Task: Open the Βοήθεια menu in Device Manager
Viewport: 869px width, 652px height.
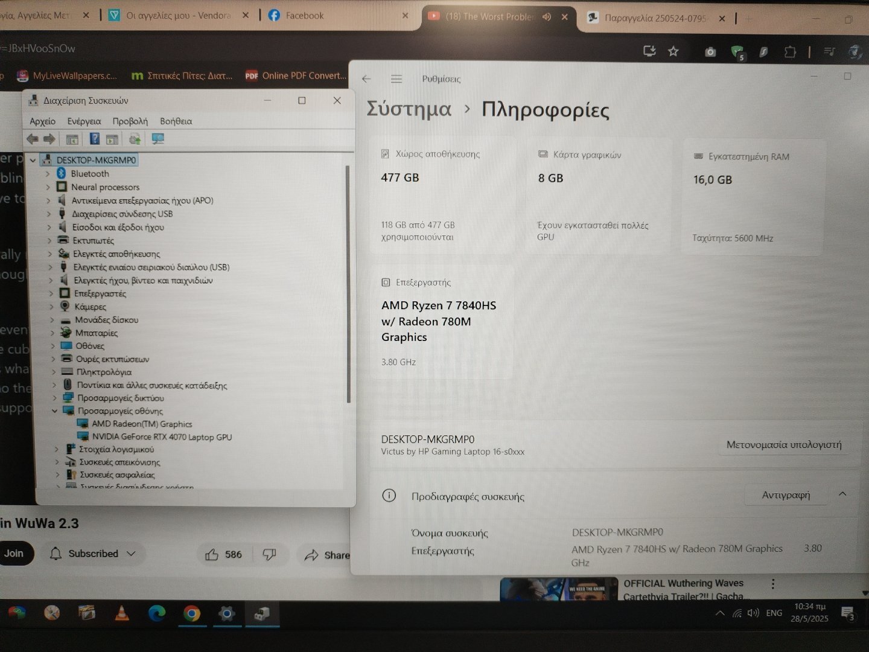Action: click(176, 121)
